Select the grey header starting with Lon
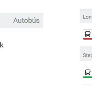 86,16
